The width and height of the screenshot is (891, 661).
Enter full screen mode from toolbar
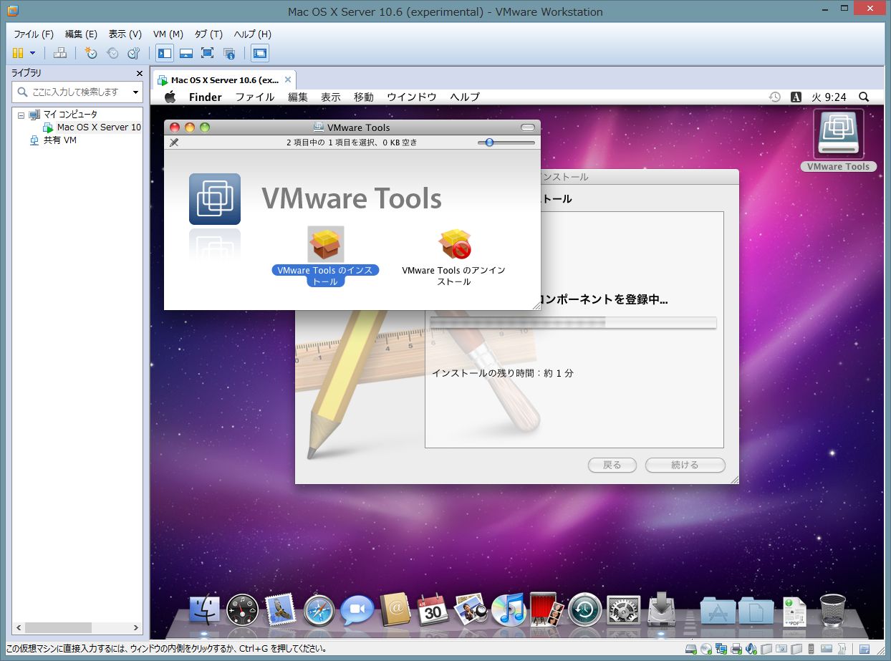coord(208,53)
